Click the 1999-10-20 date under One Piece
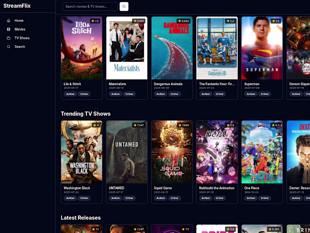This screenshot has width=310, height=233. click(x=251, y=192)
